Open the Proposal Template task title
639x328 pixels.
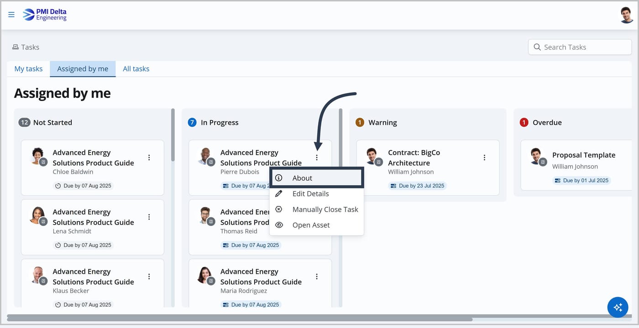584,155
